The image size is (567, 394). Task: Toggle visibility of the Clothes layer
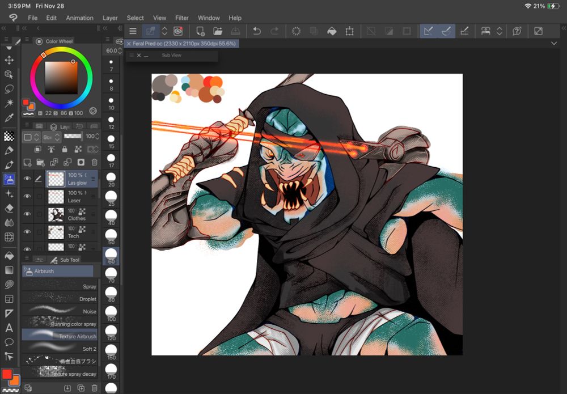click(x=27, y=214)
